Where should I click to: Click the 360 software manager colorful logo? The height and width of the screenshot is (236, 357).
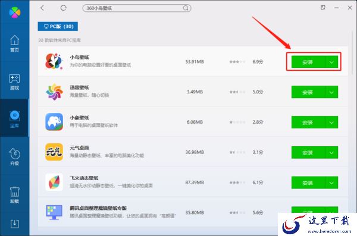14,12
